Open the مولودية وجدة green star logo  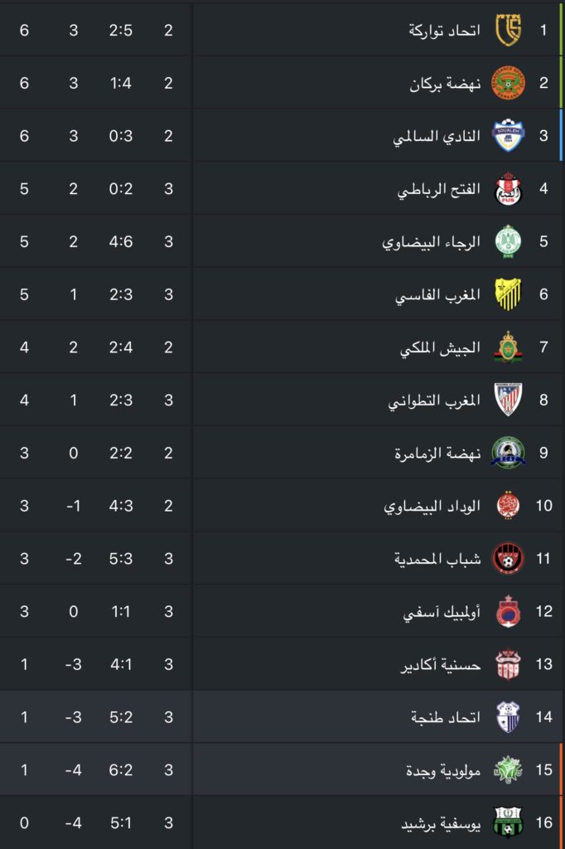(x=508, y=769)
